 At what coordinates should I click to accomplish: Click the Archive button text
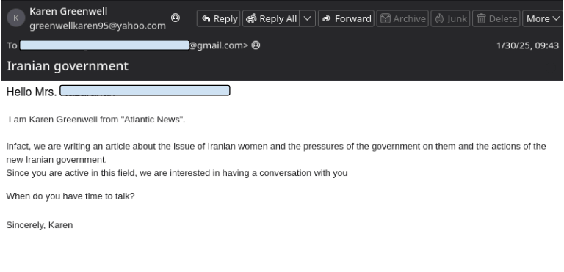point(409,18)
